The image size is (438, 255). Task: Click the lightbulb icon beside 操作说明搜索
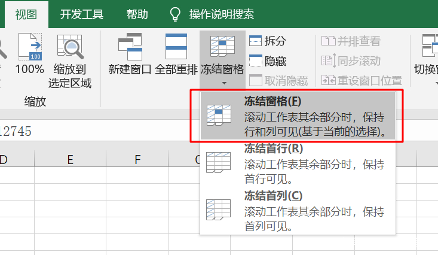pyautogui.click(x=175, y=14)
